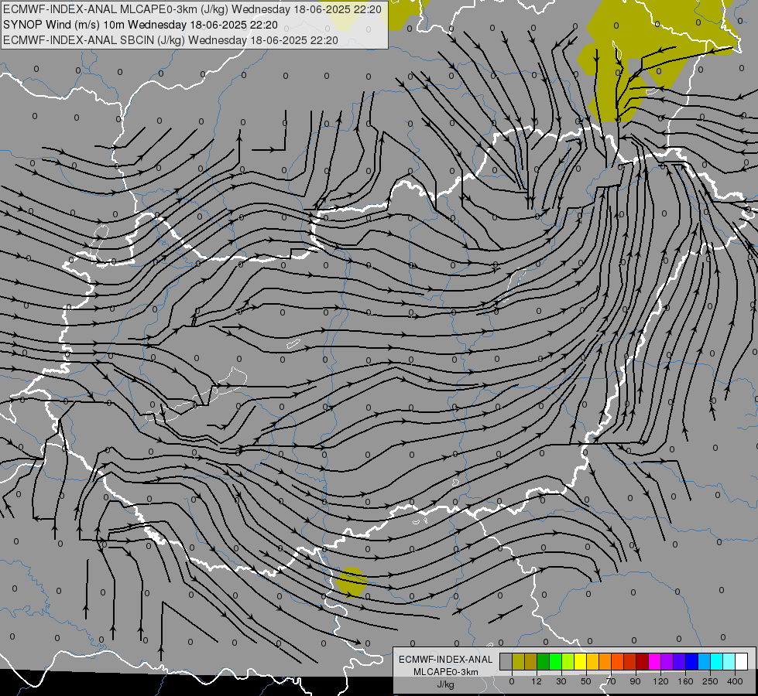Pick the pure blue legend swatch

click(691, 661)
